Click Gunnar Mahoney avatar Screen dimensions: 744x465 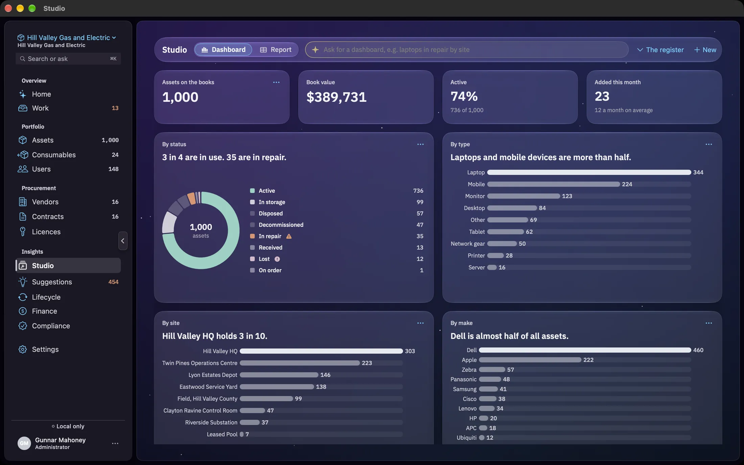pos(24,443)
